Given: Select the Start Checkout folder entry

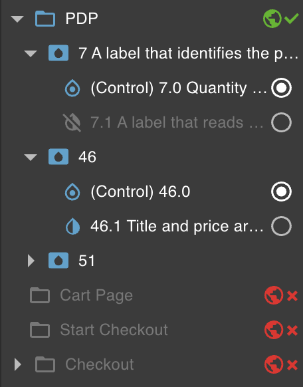Looking at the screenshot, I should pos(114,330).
